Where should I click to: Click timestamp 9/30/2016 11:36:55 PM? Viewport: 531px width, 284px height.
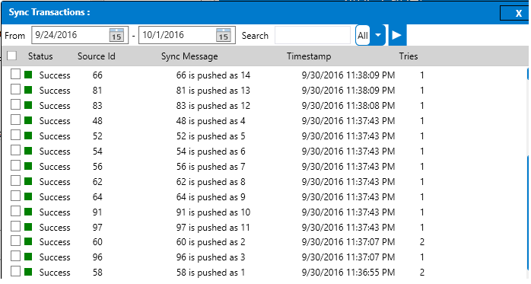(x=348, y=273)
